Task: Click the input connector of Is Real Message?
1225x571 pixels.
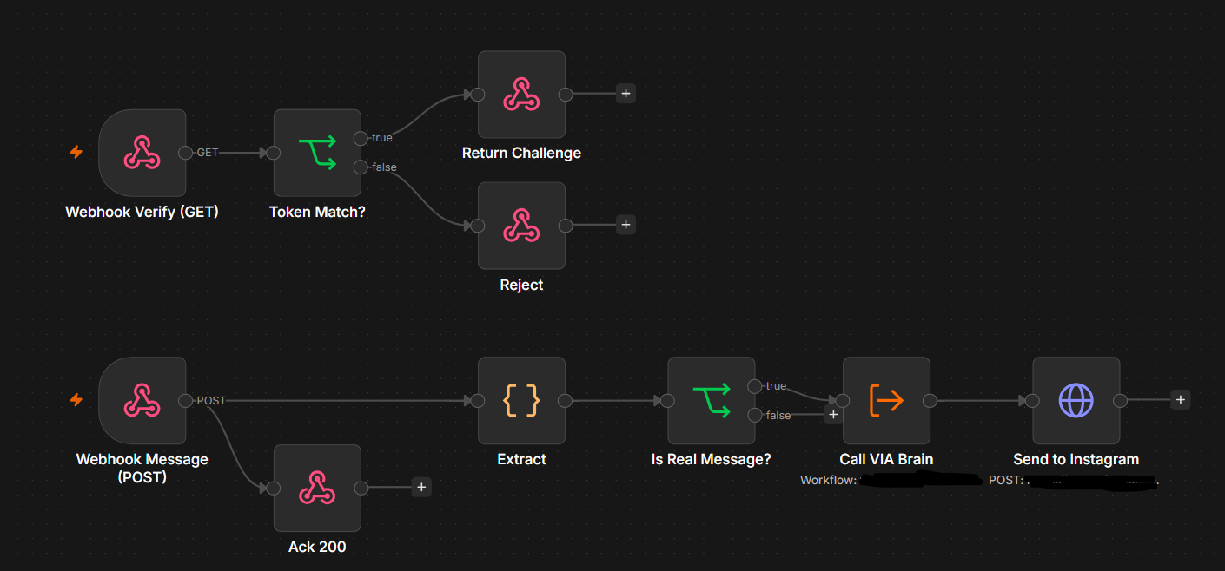Action: click(x=667, y=400)
